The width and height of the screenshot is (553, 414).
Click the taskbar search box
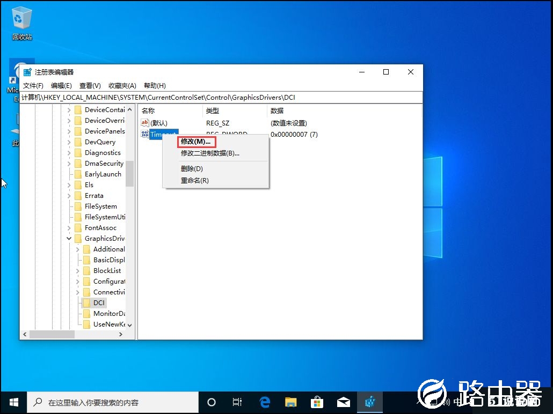(113, 402)
